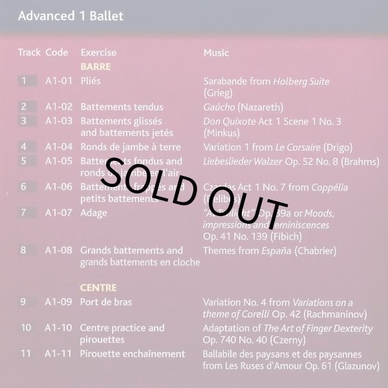The width and height of the screenshot is (388, 388).
Task: Select track 4 number box
Action: click(x=27, y=147)
